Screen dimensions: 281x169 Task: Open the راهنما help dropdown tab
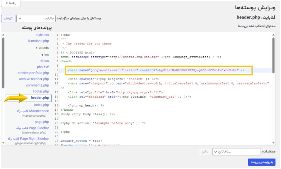click(11, 3)
